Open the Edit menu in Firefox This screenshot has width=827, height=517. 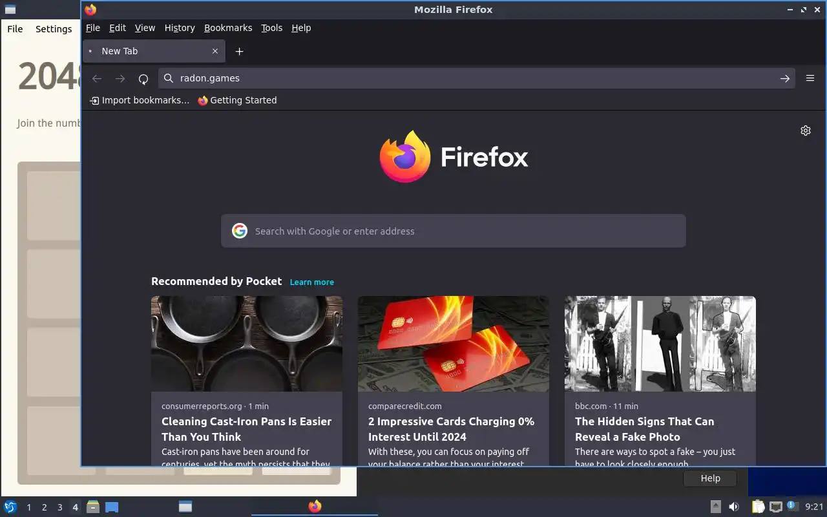(118, 28)
